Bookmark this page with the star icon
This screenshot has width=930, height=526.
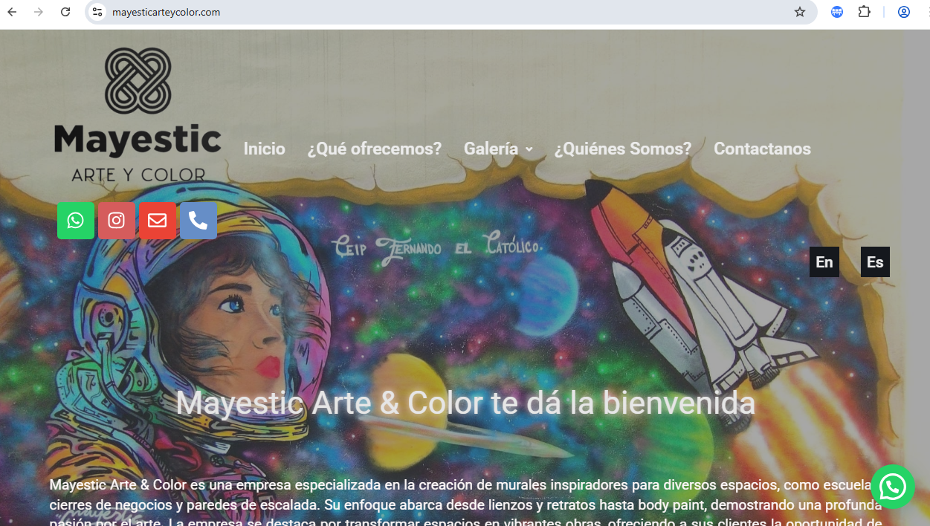(800, 12)
